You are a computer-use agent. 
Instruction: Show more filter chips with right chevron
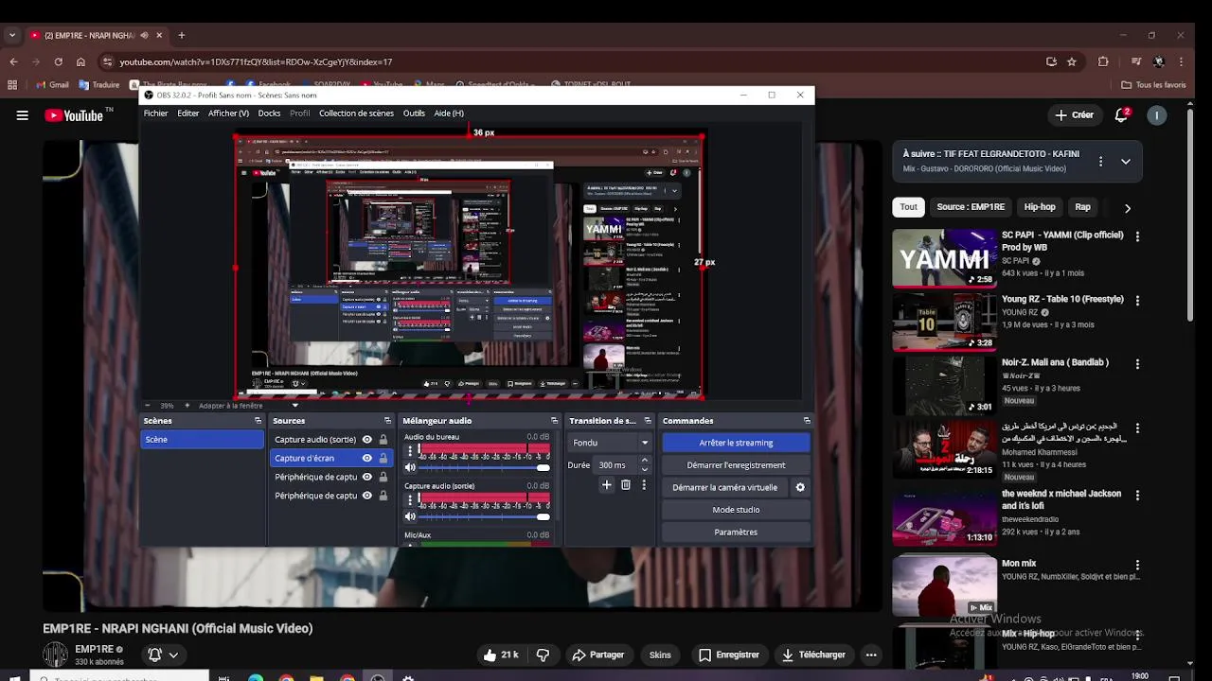point(1127,207)
